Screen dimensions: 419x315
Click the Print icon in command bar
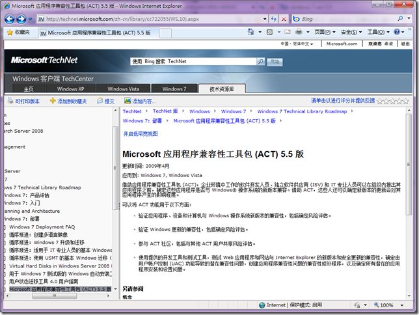299,32
